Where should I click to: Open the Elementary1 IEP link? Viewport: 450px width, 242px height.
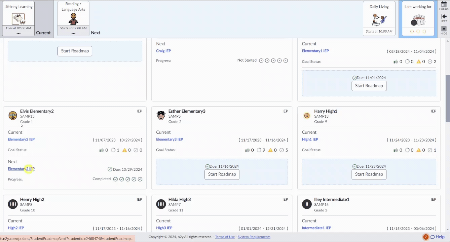315,51
